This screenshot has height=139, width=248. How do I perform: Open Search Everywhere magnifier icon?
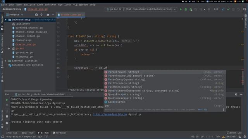(x=245, y=9)
